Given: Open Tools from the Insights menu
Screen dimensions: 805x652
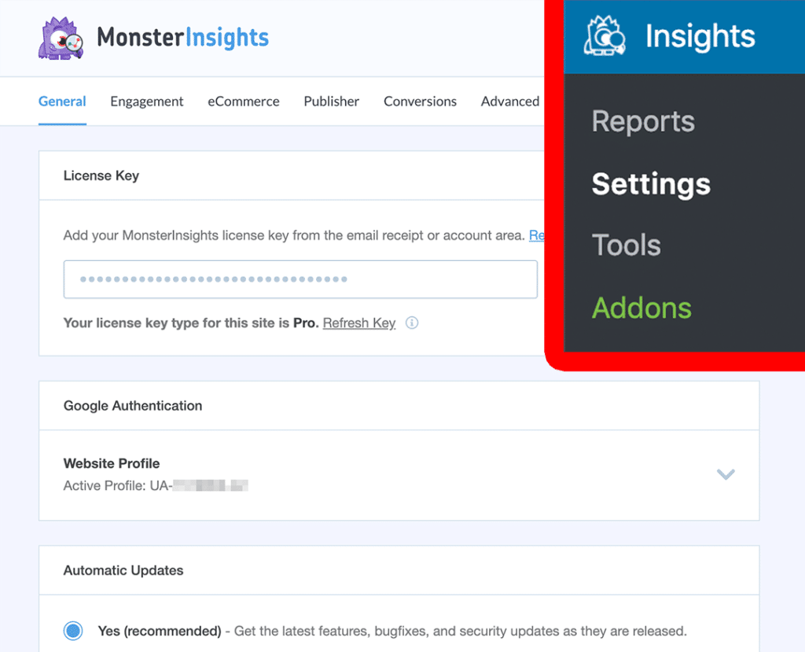Looking at the screenshot, I should [626, 245].
